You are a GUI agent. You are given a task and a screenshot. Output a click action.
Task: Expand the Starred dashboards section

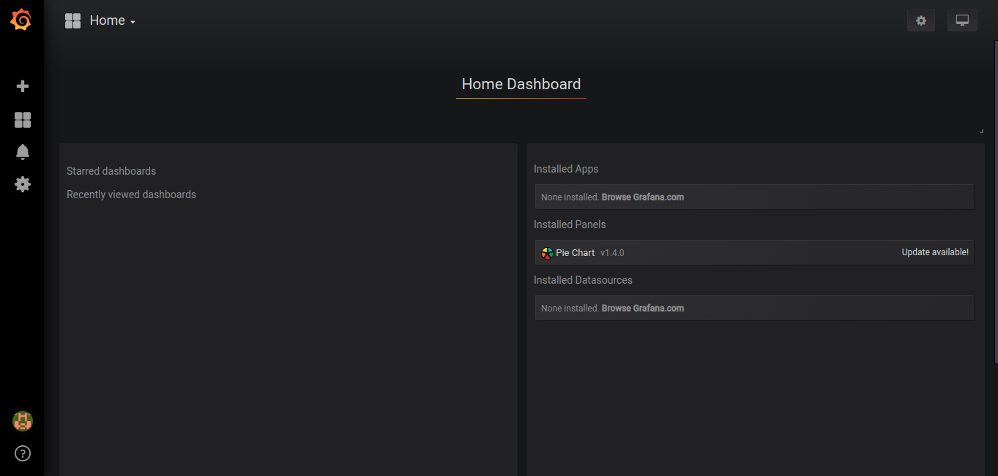pos(111,170)
